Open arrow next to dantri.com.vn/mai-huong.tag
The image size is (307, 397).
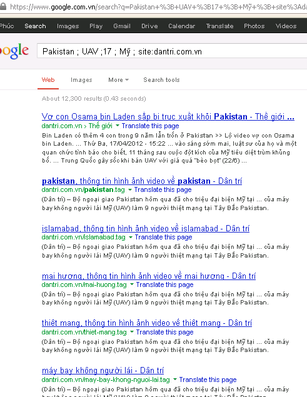[x=132, y=284]
